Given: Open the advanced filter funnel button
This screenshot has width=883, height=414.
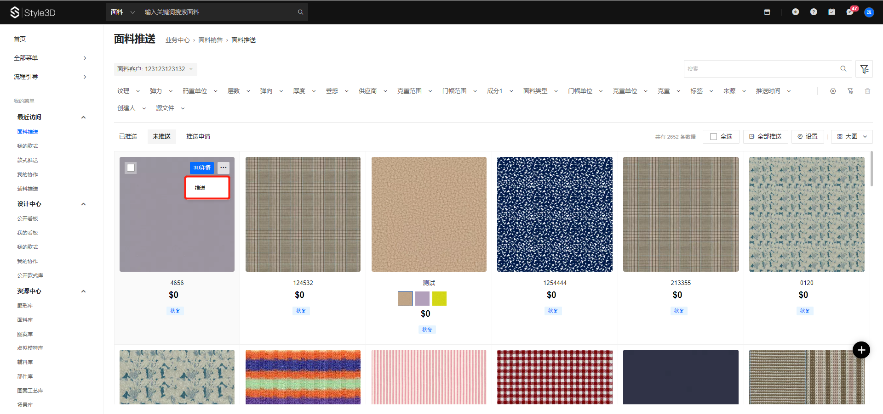Looking at the screenshot, I should [865, 69].
